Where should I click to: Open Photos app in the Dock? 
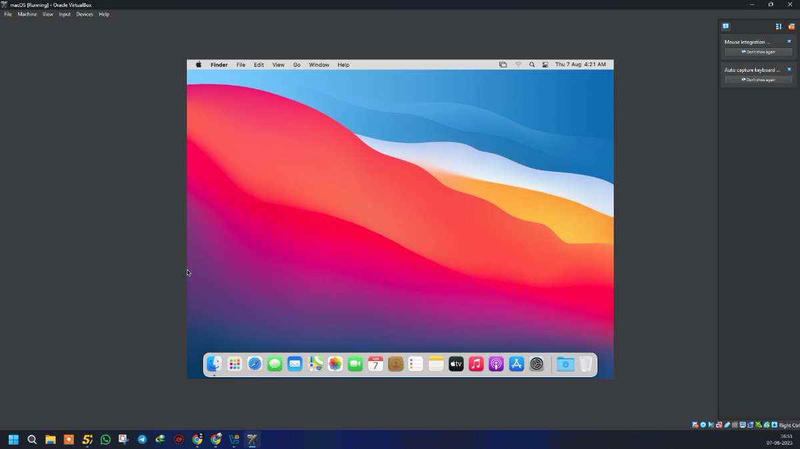(x=335, y=364)
